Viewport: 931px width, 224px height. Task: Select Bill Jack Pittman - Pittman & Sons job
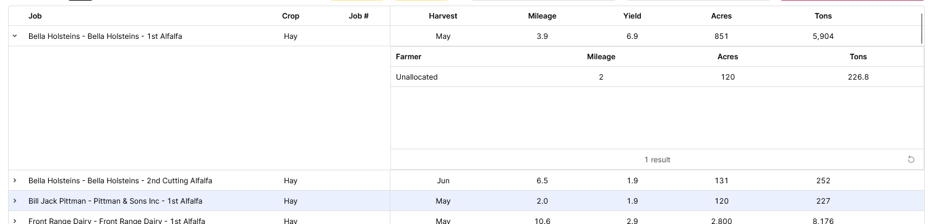point(115,201)
